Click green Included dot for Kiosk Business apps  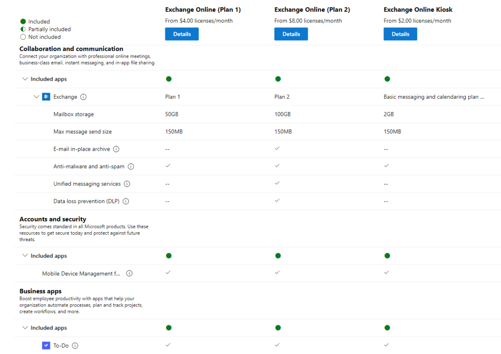[x=387, y=328]
